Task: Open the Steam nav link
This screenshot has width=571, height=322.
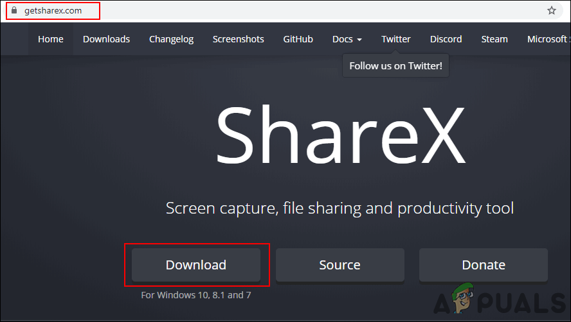Action: point(494,39)
